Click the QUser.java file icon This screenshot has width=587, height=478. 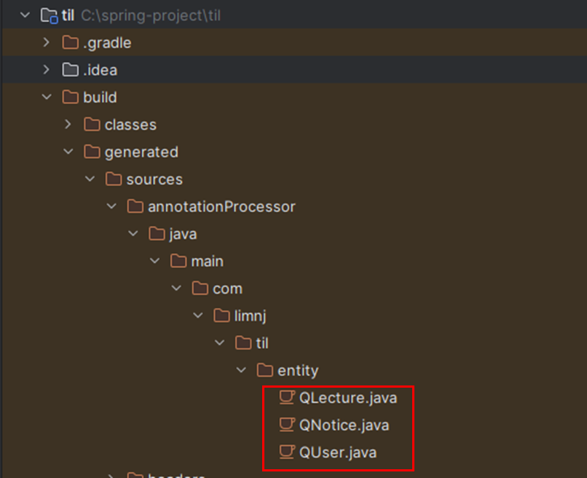point(287,452)
